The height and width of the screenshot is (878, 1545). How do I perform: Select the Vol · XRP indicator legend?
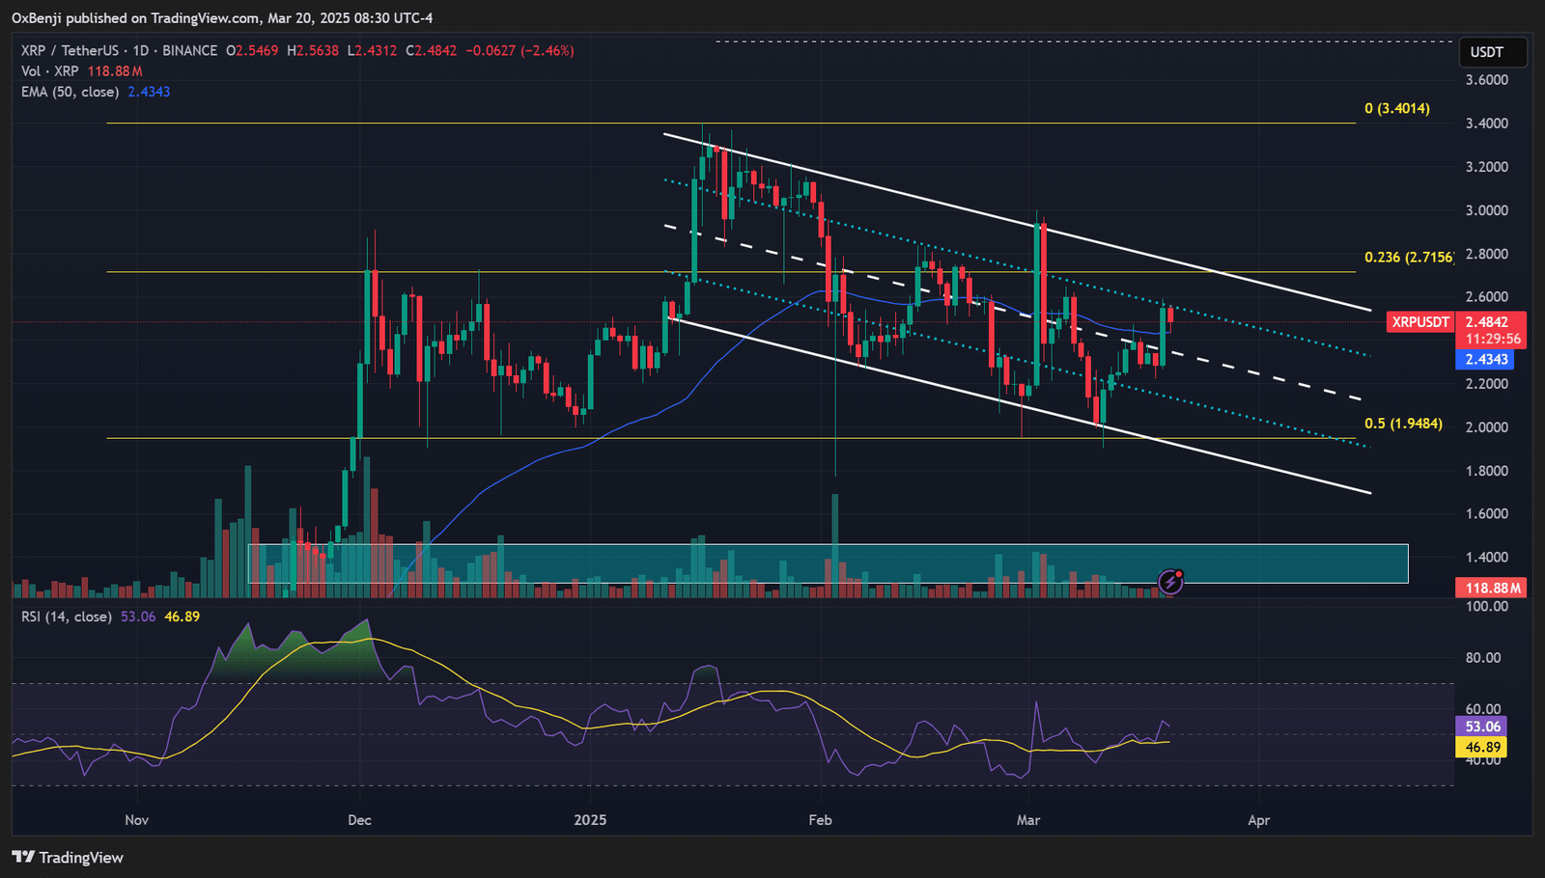coord(50,71)
